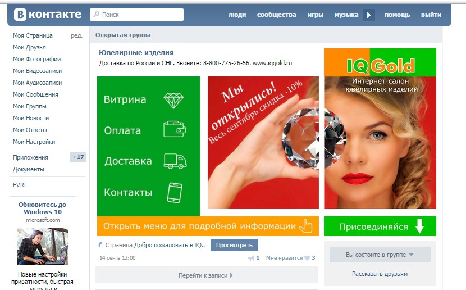Viewport: 466px width, 290px height.
Task: Click the VK logo icon
Action: [20, 15]
